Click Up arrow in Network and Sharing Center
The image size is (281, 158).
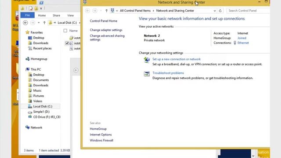[x=106, y=11]
